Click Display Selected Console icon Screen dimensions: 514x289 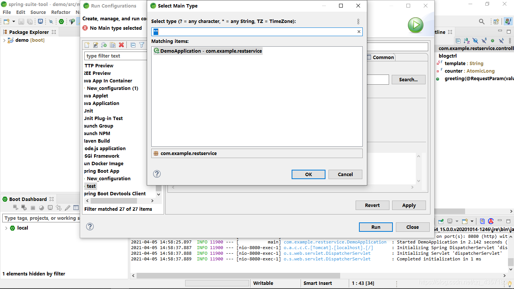(450, 221)
